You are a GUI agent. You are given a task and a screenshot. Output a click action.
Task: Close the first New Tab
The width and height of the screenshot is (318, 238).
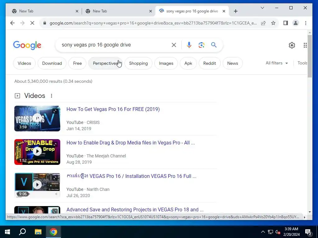[x=77, y=11]
